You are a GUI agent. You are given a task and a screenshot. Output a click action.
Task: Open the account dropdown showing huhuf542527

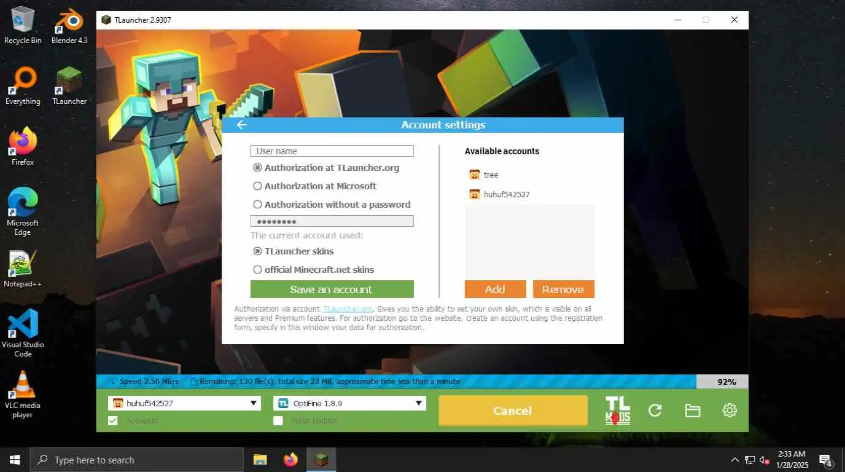tap(185, 403)
